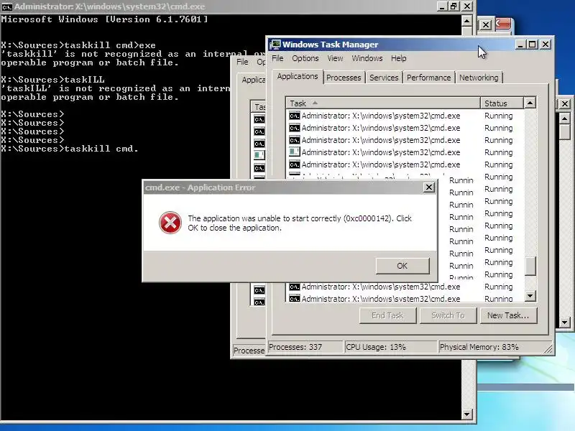The height and width of the screenshot is (431, 575).
Task: Select the second cmd.exe task icon in list
Action: coord(294,128)
